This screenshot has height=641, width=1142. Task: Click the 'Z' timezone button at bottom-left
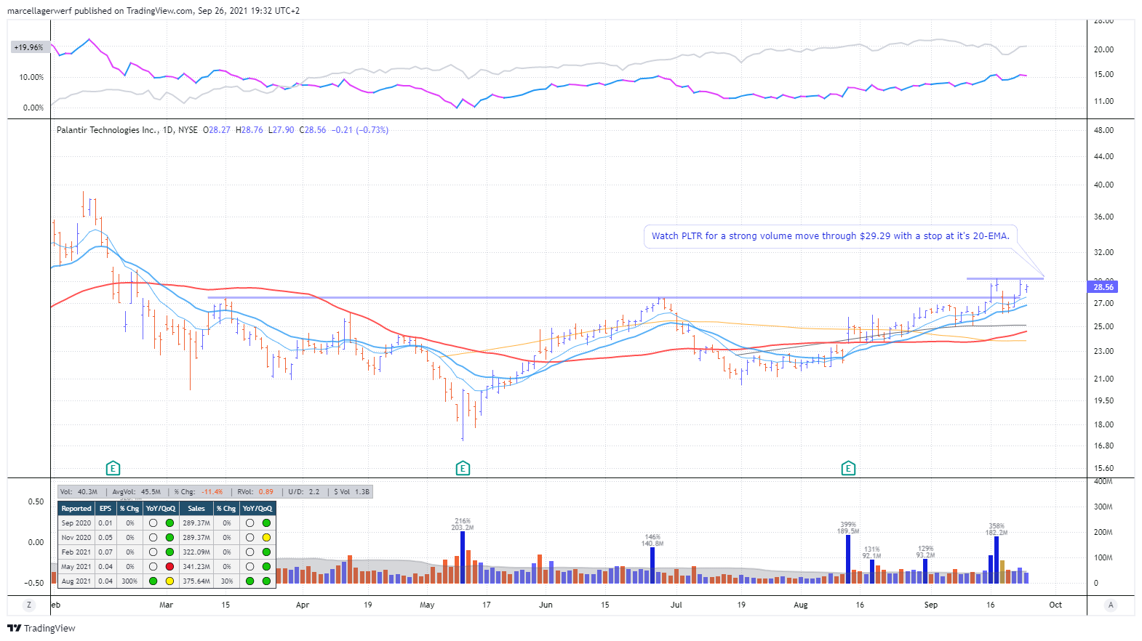pos(29,605)
